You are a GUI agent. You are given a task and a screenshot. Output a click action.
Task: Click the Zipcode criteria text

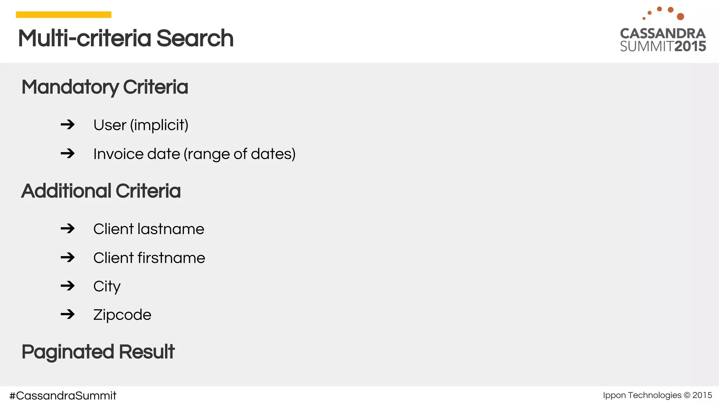[122, 315]
